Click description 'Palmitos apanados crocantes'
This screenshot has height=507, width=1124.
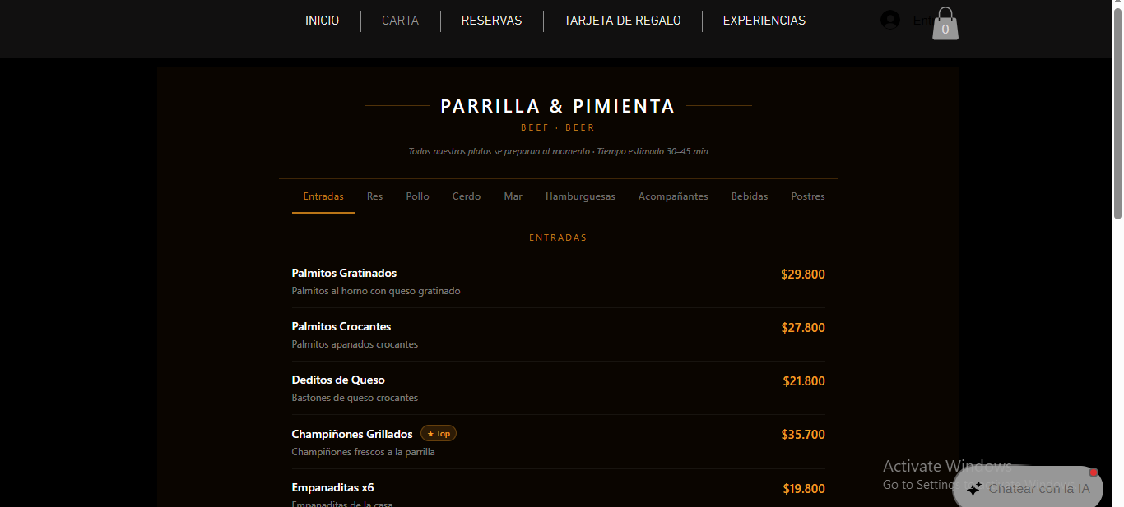coord(355,344)
